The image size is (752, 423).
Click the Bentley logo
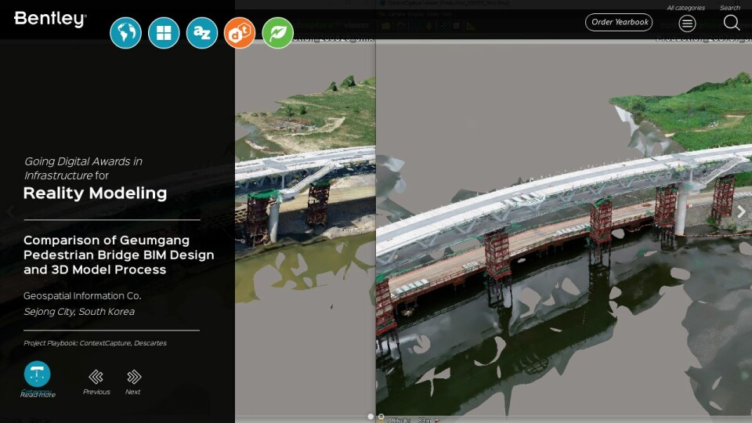coord(50,19)
